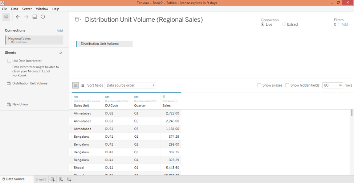Switch to the Sheet 1 tab
The image size is (354, 183).
(x=41, y=179)
